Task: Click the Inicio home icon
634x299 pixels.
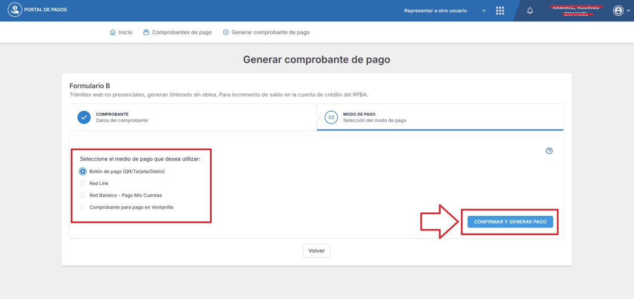Action: click(112, 32)
